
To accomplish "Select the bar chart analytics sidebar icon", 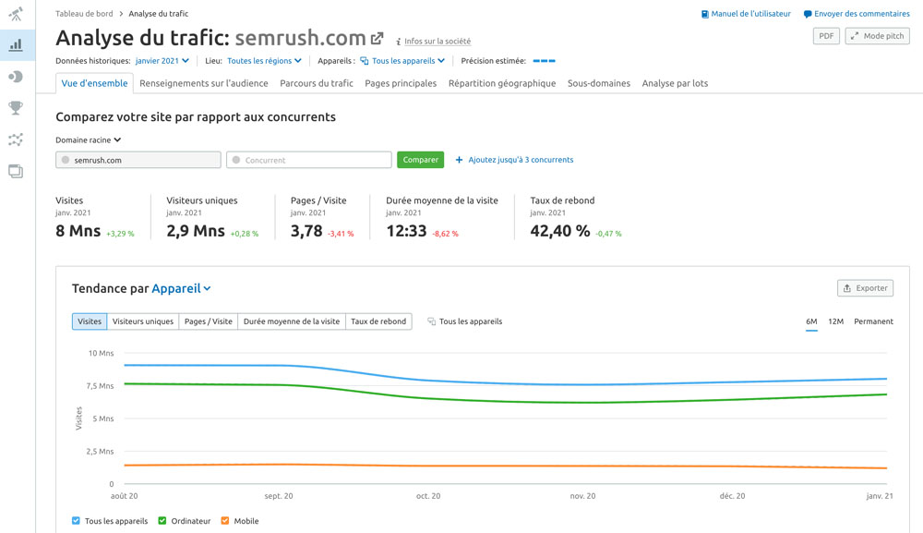I will 16,44.
